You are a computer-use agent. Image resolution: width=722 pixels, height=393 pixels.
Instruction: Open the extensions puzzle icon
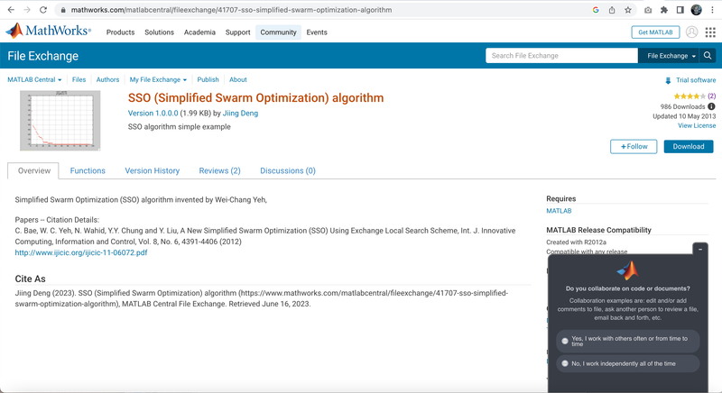click(664, 10)
